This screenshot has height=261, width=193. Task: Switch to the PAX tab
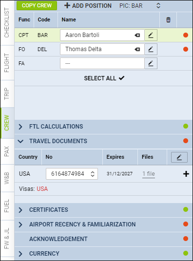pos(7,151)
